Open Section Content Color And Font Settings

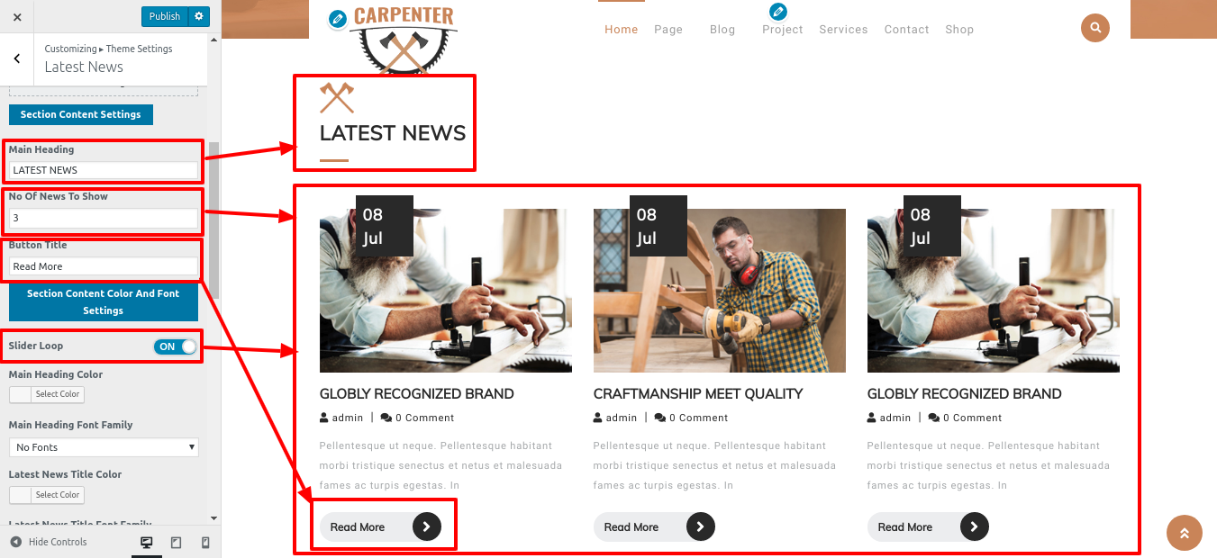click(x=104, y=301)
